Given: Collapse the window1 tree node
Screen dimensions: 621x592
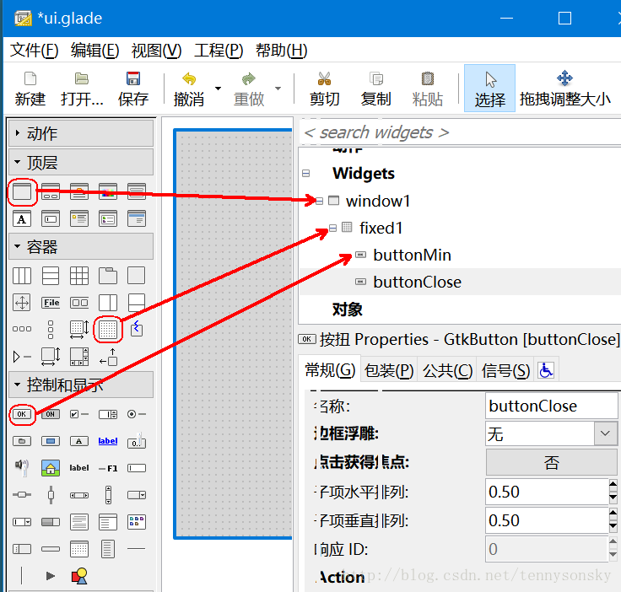Looking at the screenshot, I should click(320, 201).
